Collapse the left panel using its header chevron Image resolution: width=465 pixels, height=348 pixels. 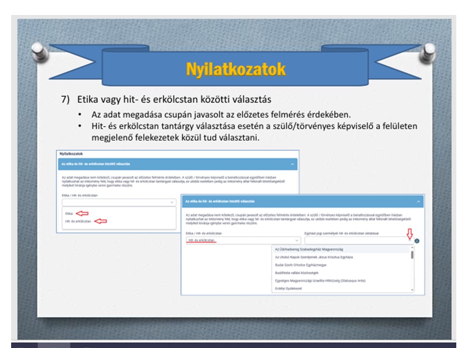click(292, 164)
